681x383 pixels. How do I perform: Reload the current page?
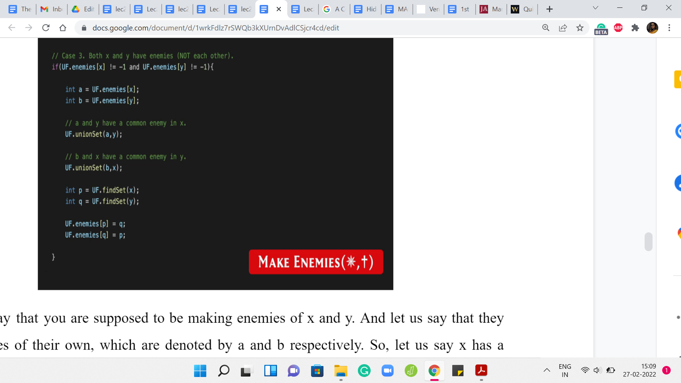point(46,28)
